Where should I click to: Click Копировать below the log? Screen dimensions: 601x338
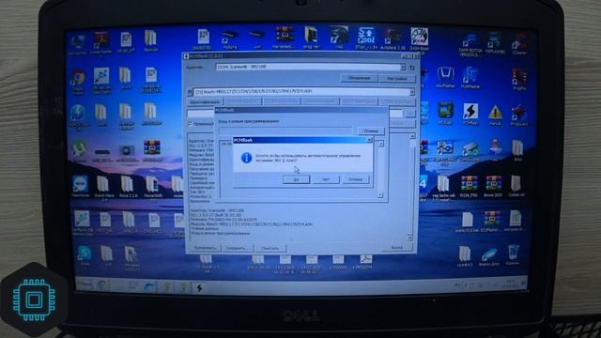click(x=205, y=248)
